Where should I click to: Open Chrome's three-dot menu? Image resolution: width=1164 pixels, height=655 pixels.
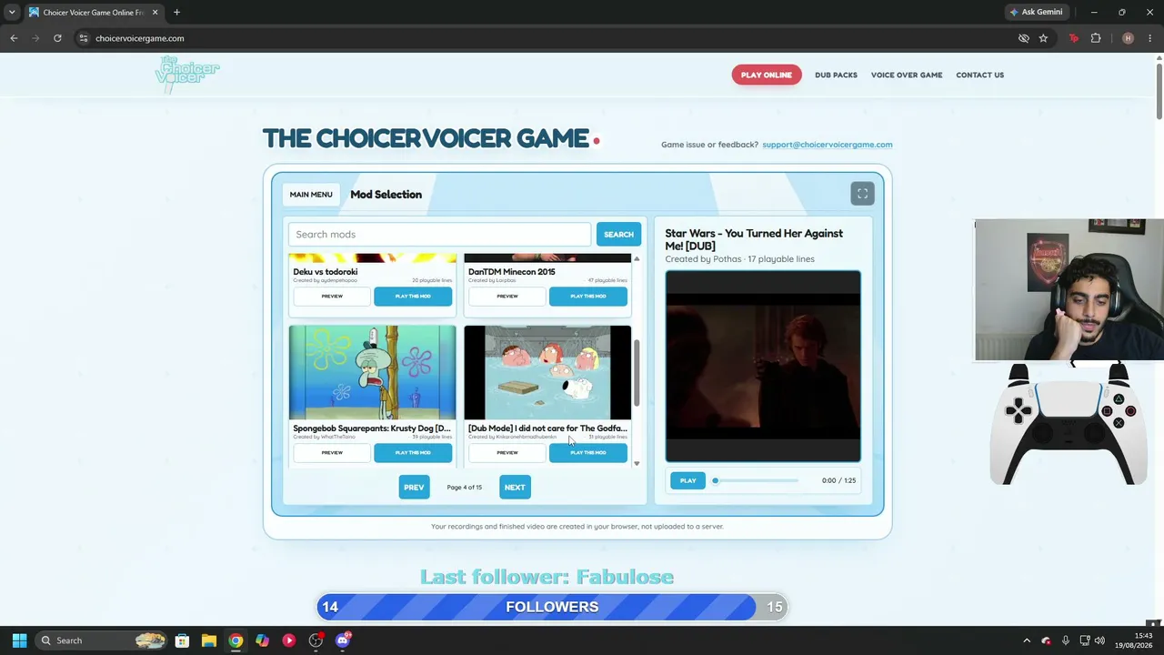pos(1150,38)
